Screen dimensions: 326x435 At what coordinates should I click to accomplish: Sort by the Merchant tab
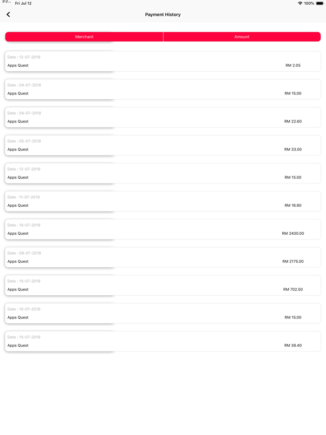point(84,37)
